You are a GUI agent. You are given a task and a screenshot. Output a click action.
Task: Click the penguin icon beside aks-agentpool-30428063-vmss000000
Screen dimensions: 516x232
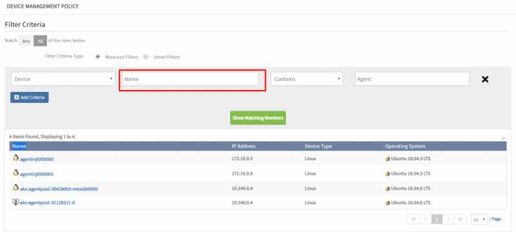(15, 188)
